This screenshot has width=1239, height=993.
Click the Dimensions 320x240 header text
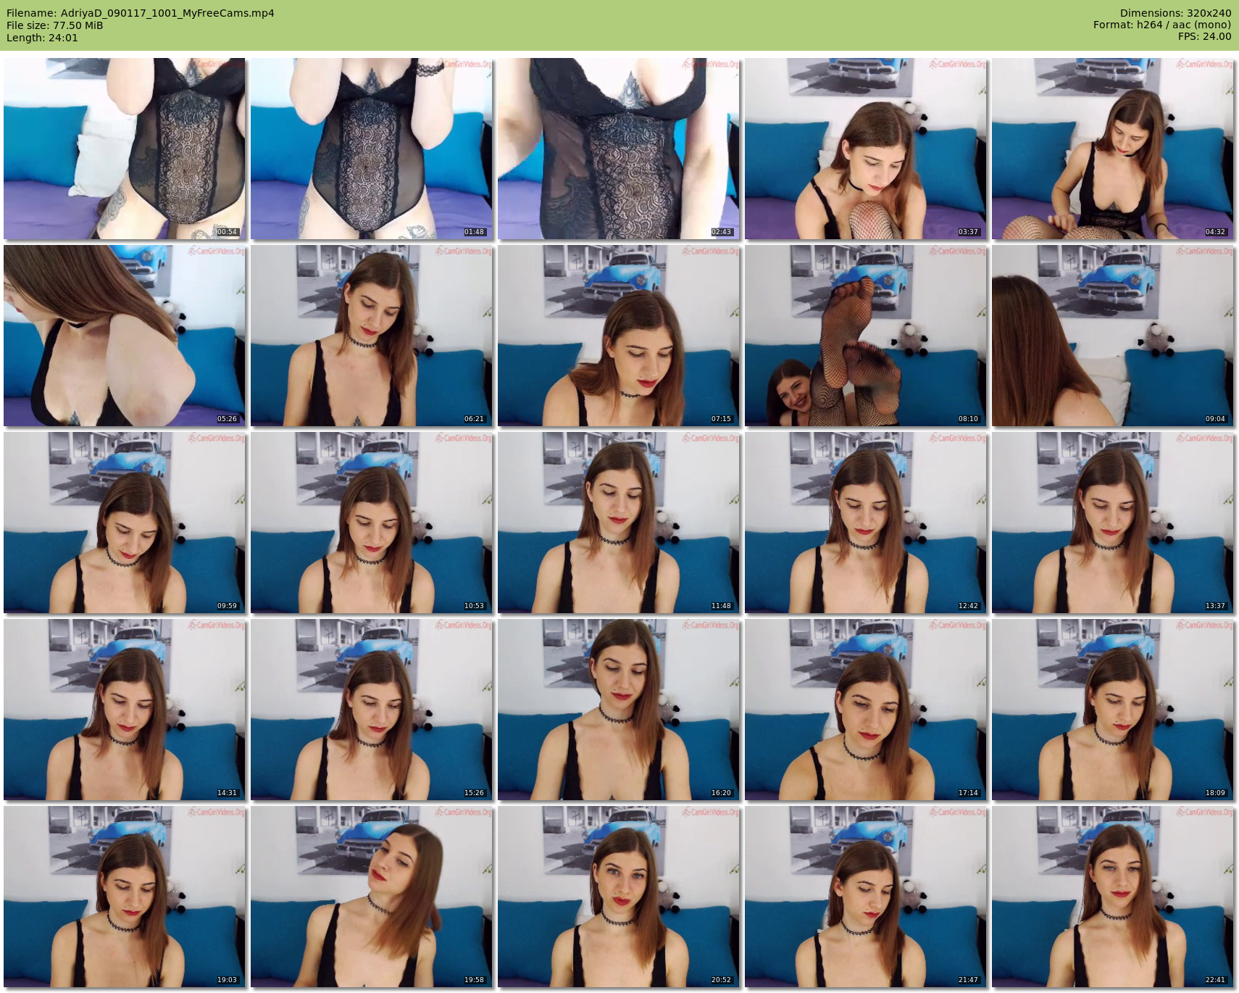pos(1175,13)
